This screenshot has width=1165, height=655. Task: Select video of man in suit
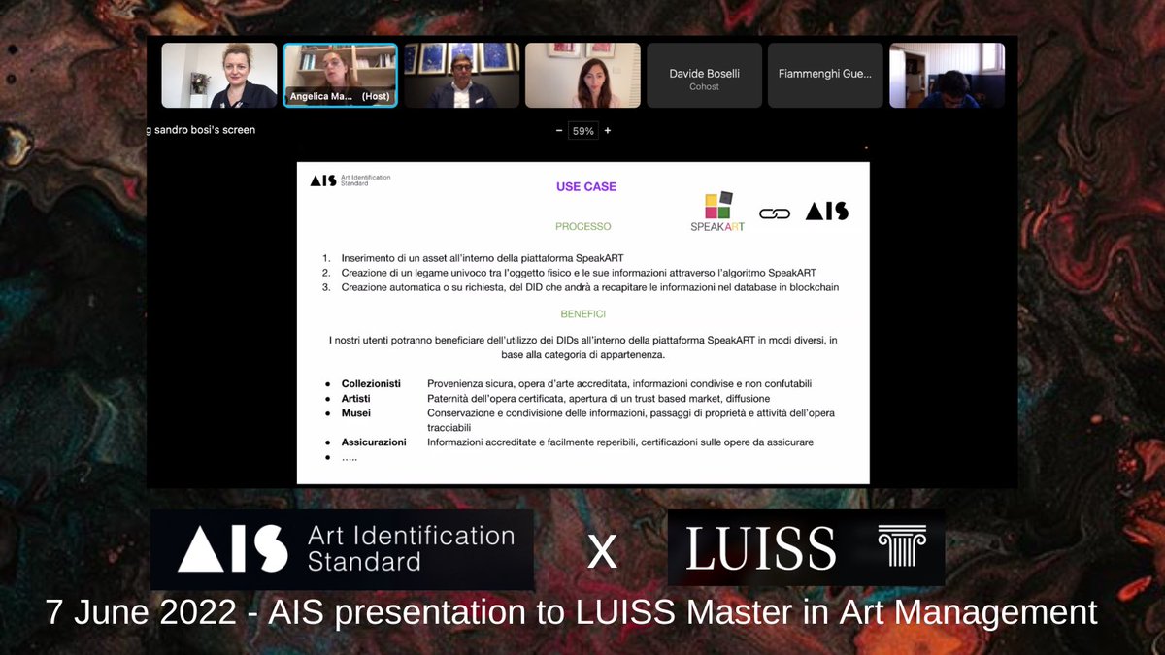[x=461, y=75]
